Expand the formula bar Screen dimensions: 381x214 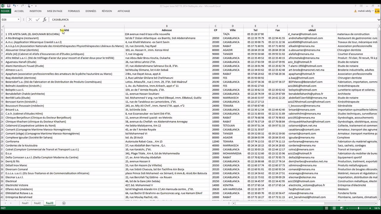click(379, 20)
